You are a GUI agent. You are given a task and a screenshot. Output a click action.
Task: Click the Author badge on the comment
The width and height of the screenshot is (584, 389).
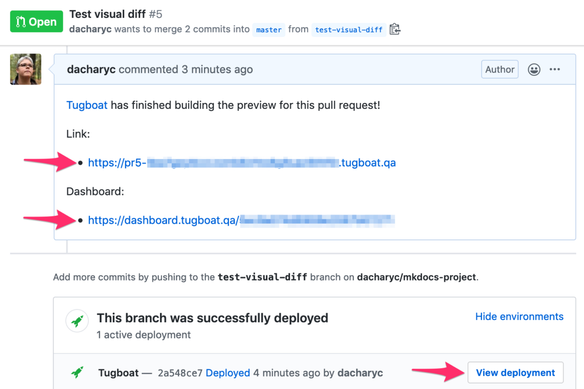pos(499,70)
